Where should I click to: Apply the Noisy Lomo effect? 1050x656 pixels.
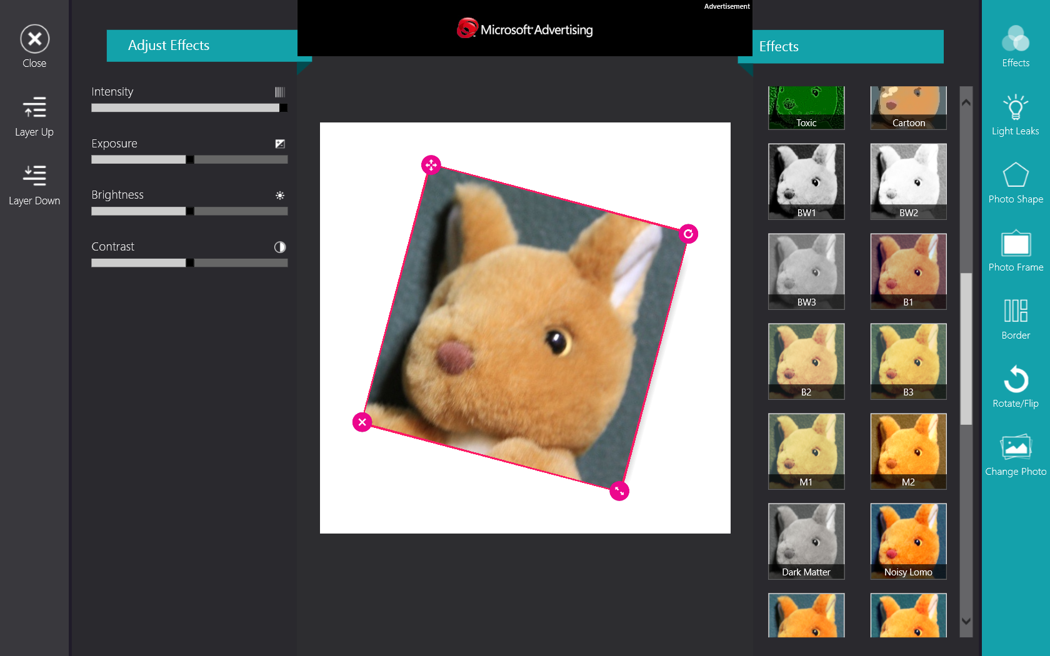[x=908, y=542]
